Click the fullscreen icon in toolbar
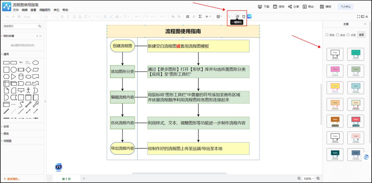The image size is (372, 183). click(x=359, y=17)
